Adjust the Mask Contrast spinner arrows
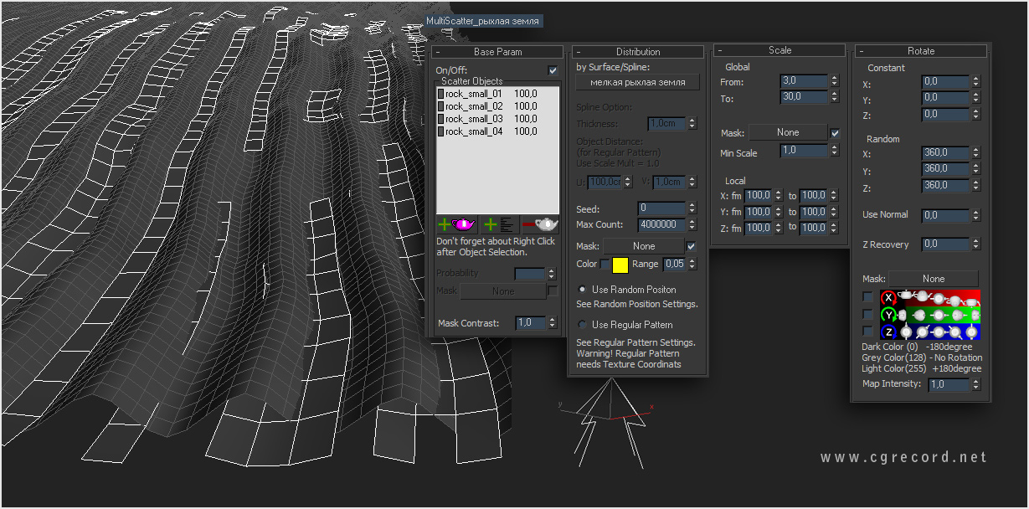The width and height of the screenshot is (1029, 509). click(552, 323)
